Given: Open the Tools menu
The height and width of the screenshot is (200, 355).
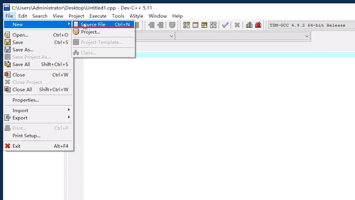Looking at the screenshot, I should [118, 16].
